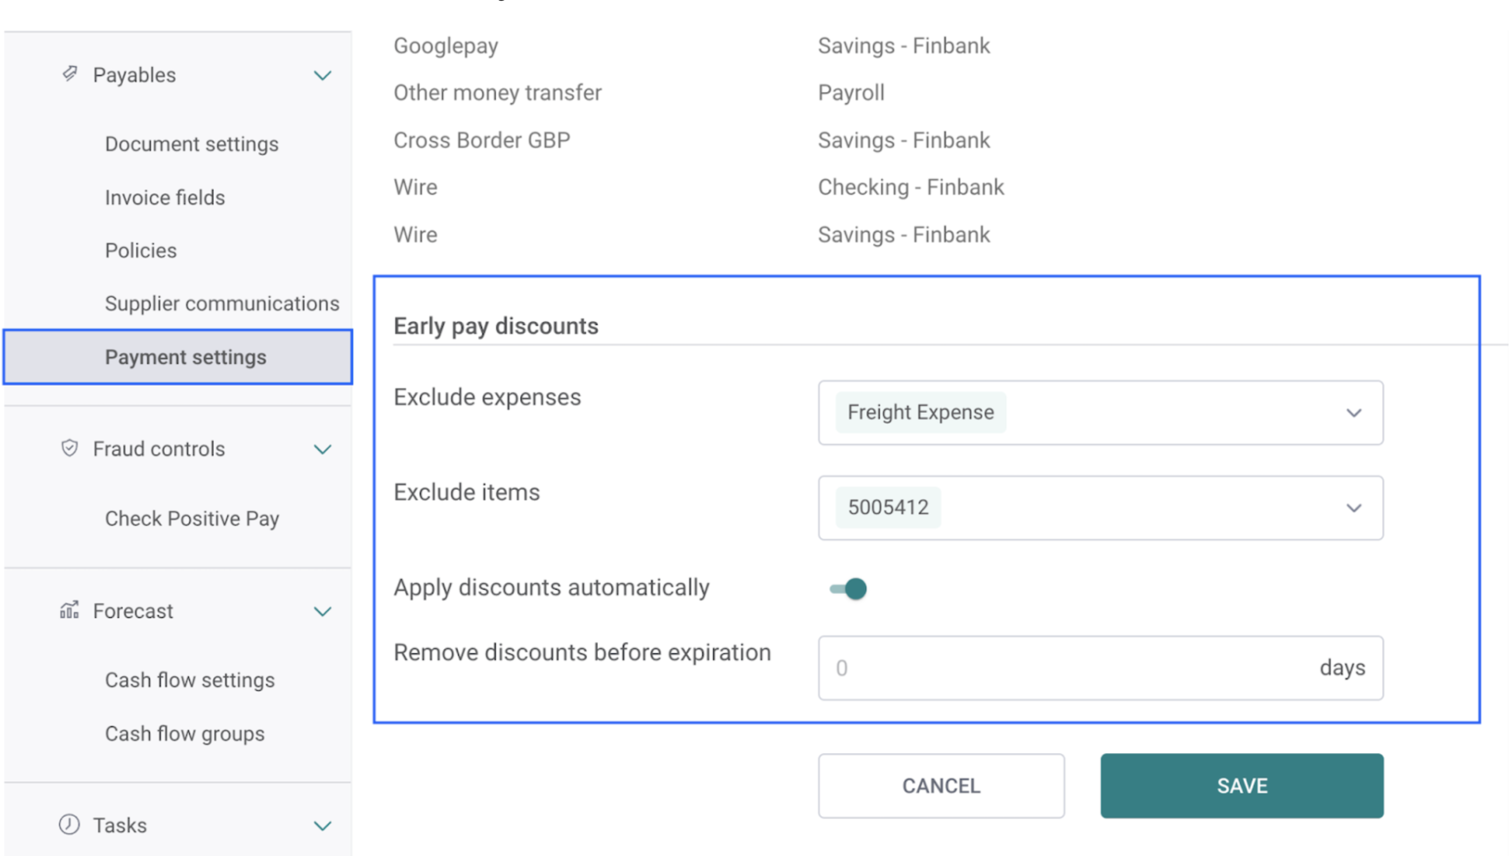This screenshot has height=856, width=1509.
Task: Click the Tasks clock icon
Action: click(69, 825)
